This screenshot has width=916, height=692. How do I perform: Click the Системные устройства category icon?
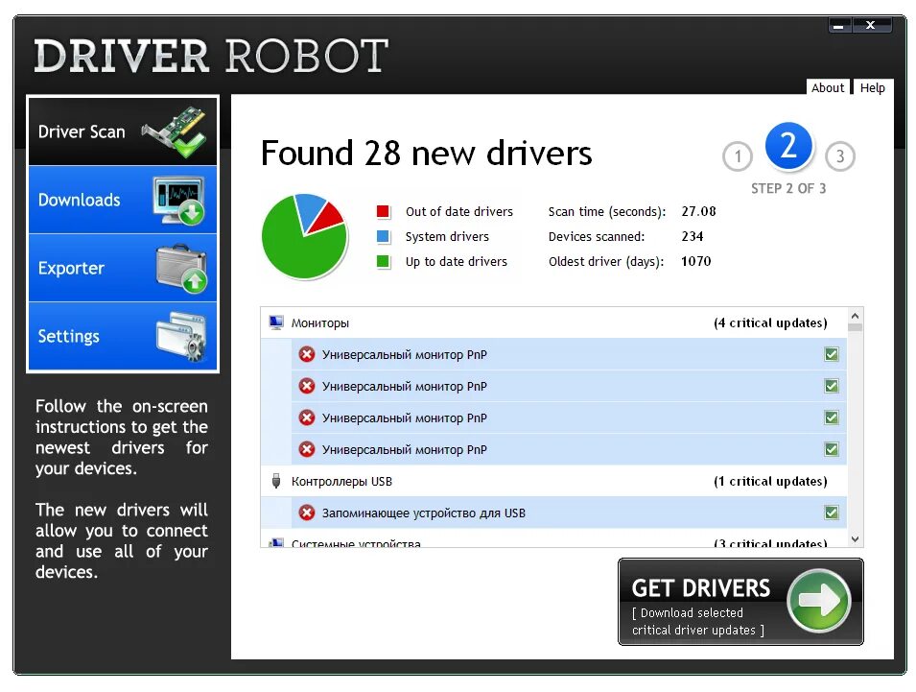pos(275,543)
